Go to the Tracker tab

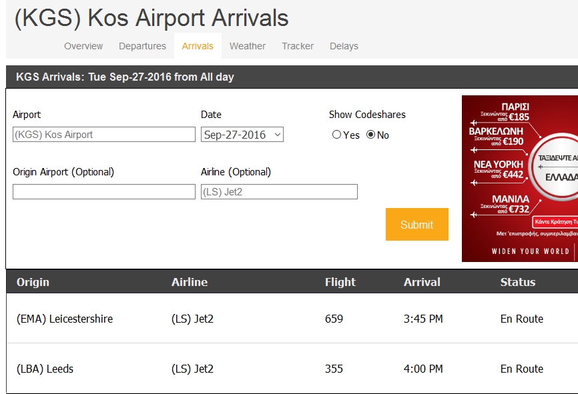pyautogui.click(x=298, y=46)
